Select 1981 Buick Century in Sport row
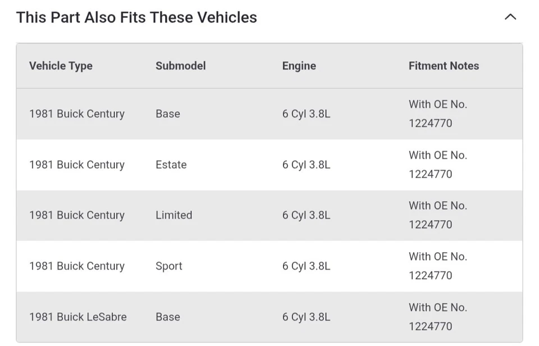Image resolution: width=539 pixels, height=346 pixels. point(77,266)
